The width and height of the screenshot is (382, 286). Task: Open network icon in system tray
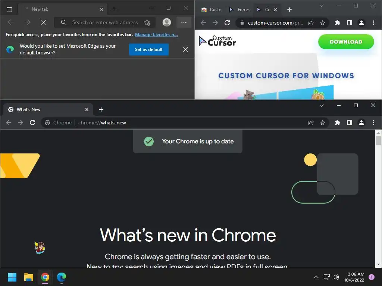pyautogui.click(x=326, y=277)
